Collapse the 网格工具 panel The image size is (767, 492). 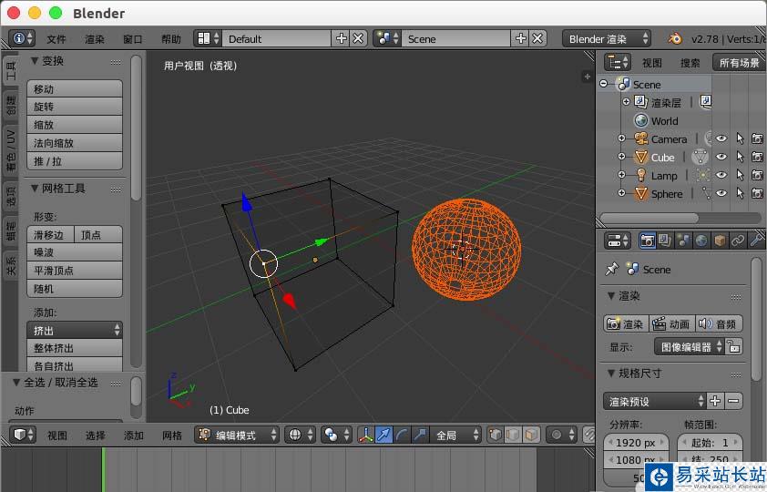(x=35, y=188)
